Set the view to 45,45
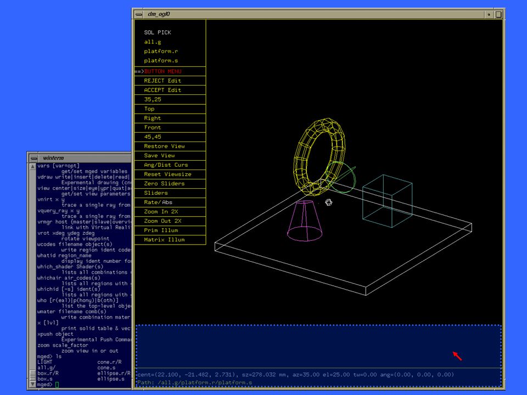Screen dimensions: 527x395 170,137
